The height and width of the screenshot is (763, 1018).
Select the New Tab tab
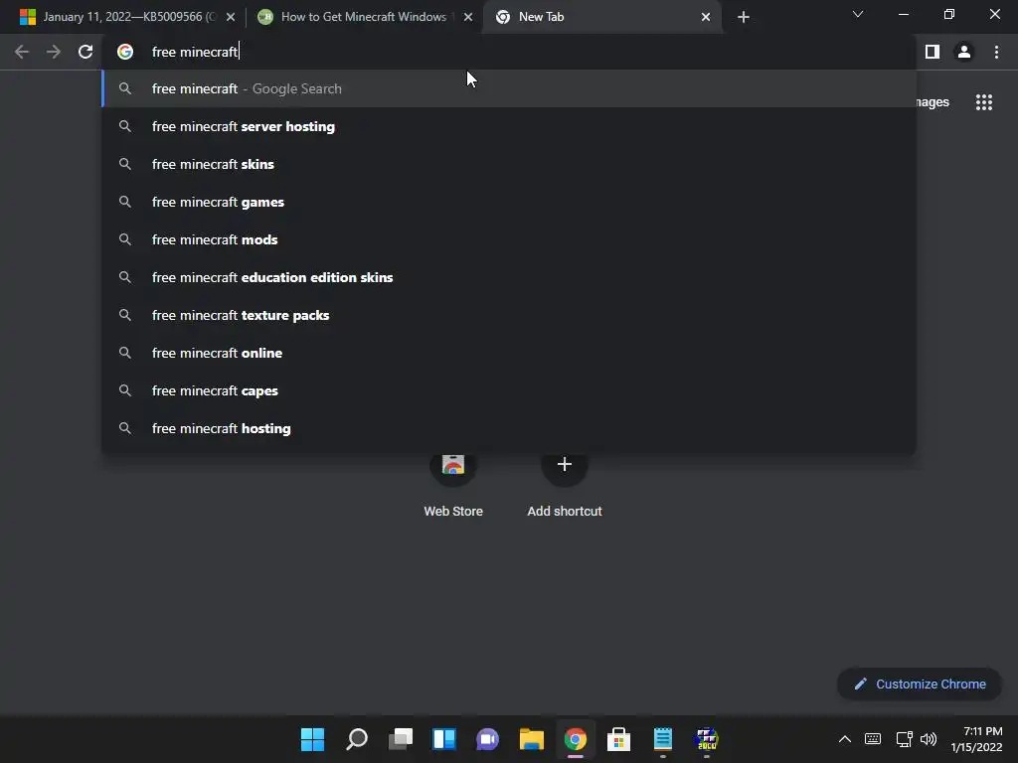pyautogui.click(x=601, y=17)
